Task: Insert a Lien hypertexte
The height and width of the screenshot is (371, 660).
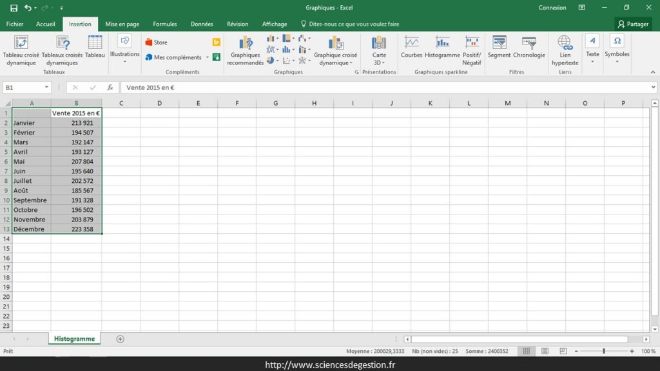Action: 565,52
